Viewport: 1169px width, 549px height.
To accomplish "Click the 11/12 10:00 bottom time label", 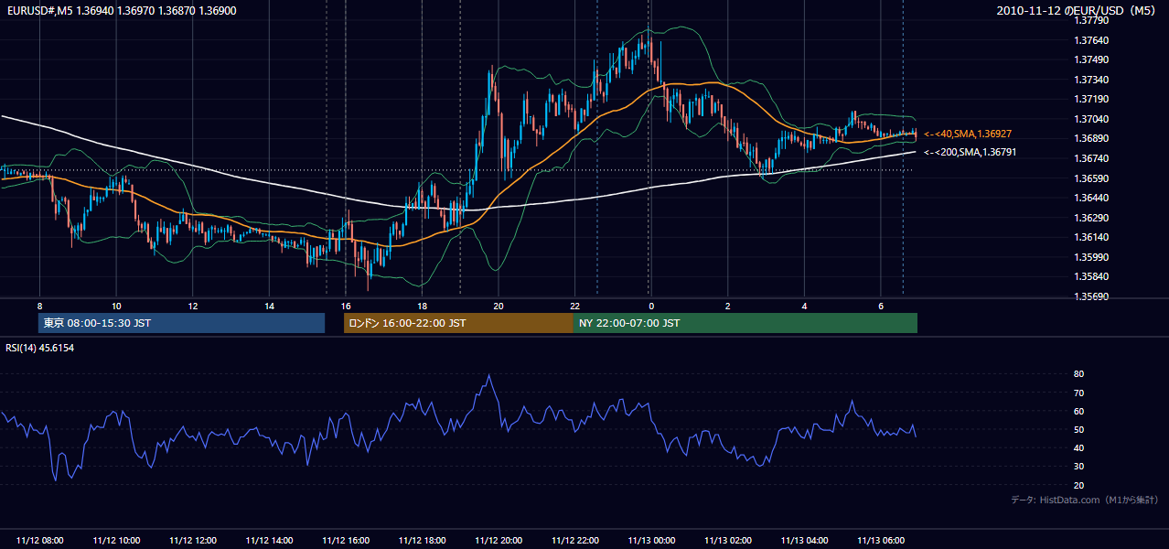I will pos(116,541).
